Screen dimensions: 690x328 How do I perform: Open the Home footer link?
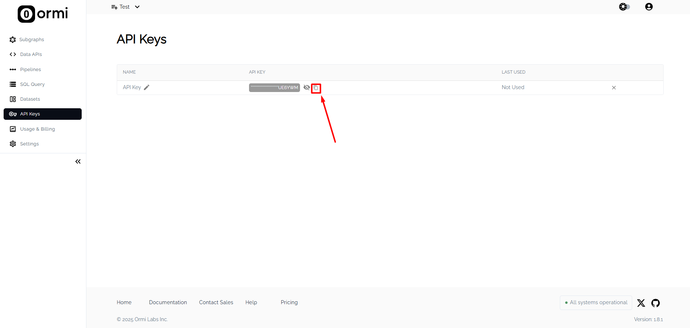tap(124, 302)
